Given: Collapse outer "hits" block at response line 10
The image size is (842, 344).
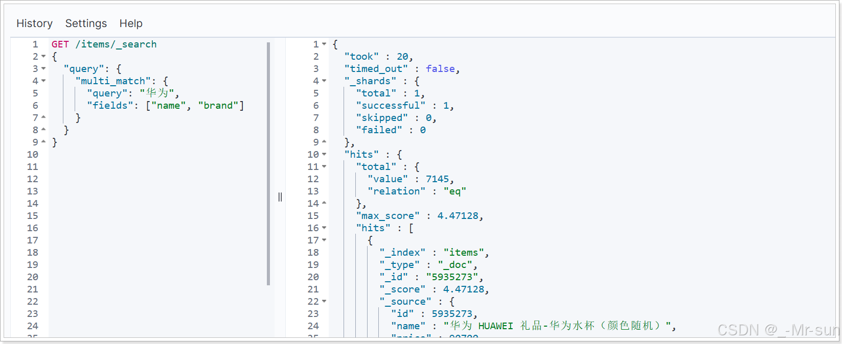Looking at the screenshot, I should [x=324, y=155].
